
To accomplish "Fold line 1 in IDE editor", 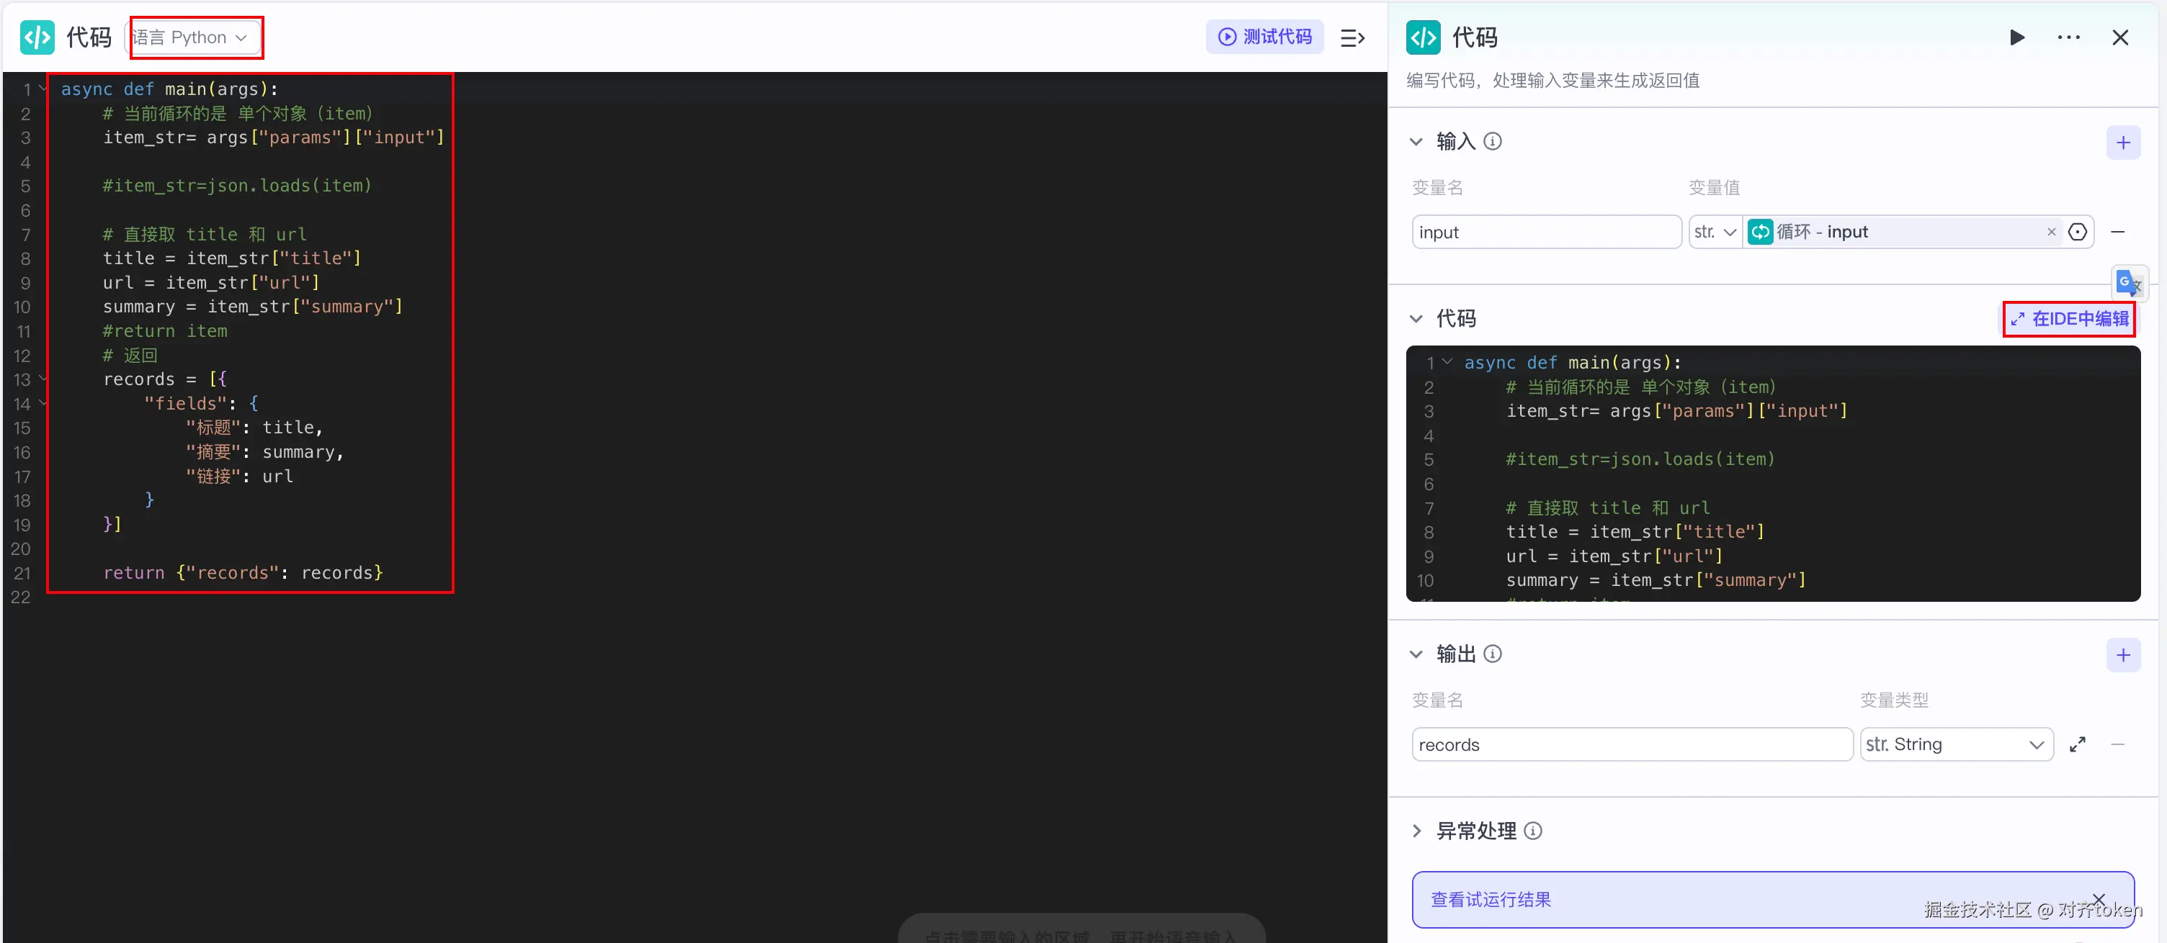I will point(43,87).
